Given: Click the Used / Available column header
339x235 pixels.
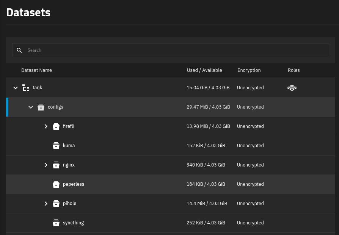Looking at the screenshot, I should coord(204,70).
